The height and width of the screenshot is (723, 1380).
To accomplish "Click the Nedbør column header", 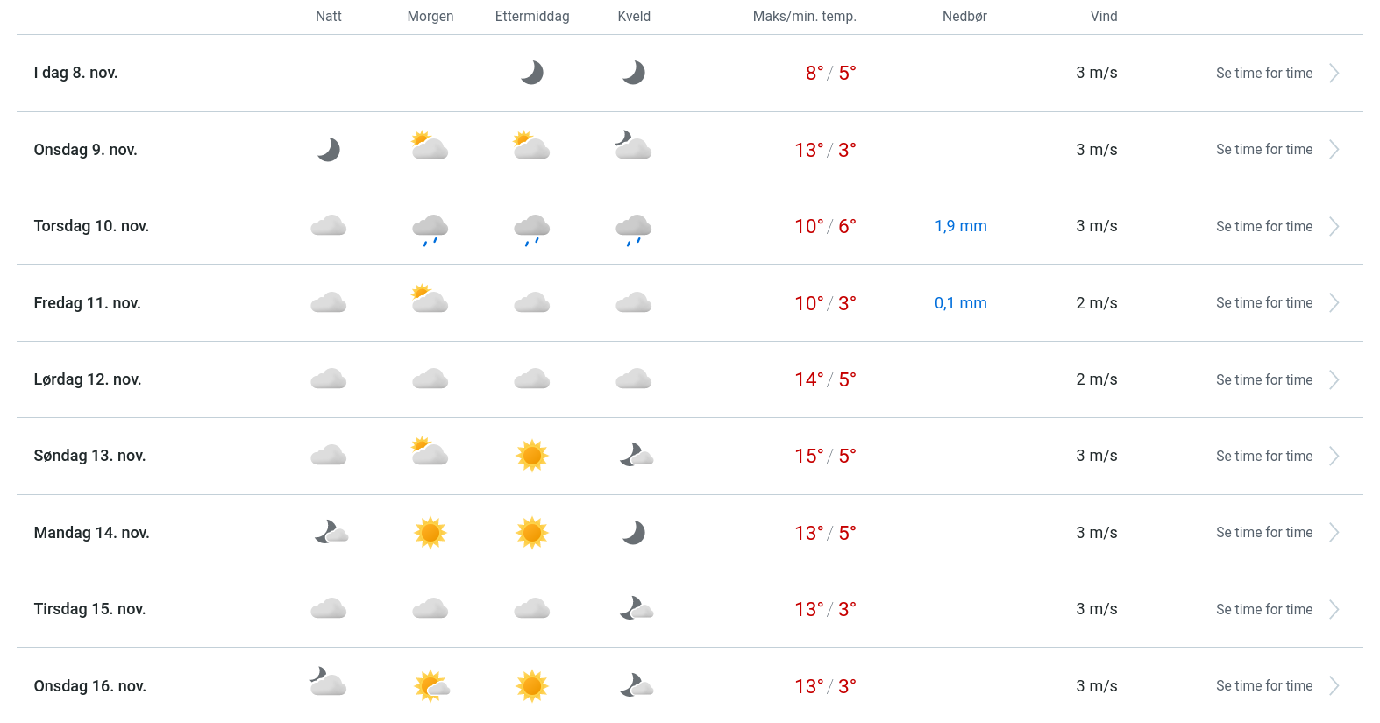I will click(964, 17).
